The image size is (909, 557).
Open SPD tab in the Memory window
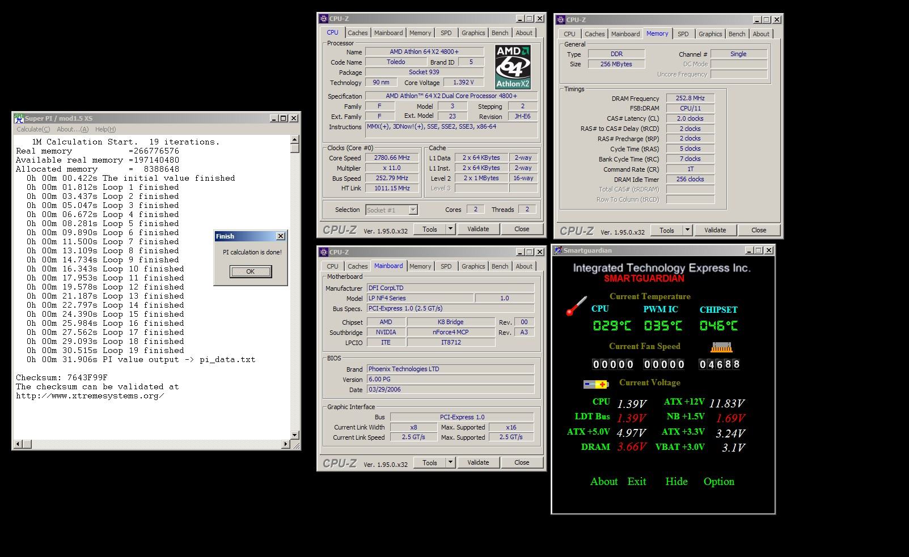pos(683,34)
